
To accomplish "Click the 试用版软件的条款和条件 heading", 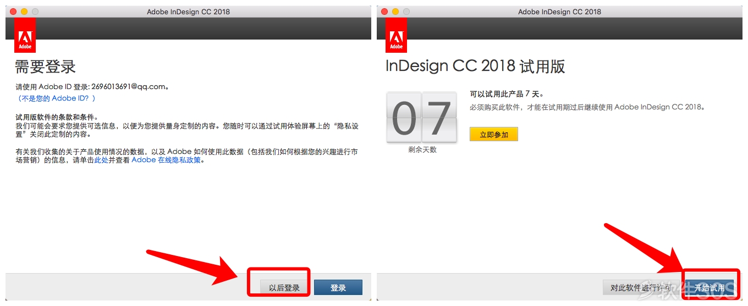I will (57, 118).
